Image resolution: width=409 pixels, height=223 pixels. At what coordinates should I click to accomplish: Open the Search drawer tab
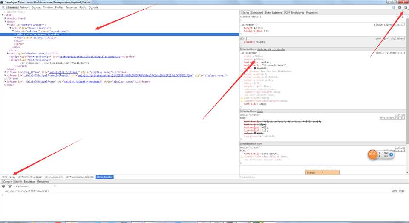pyautogui.click(x=18, y=182)
